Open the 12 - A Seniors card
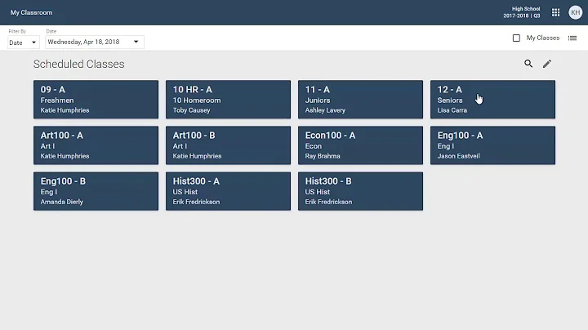 tap(492, 100)
